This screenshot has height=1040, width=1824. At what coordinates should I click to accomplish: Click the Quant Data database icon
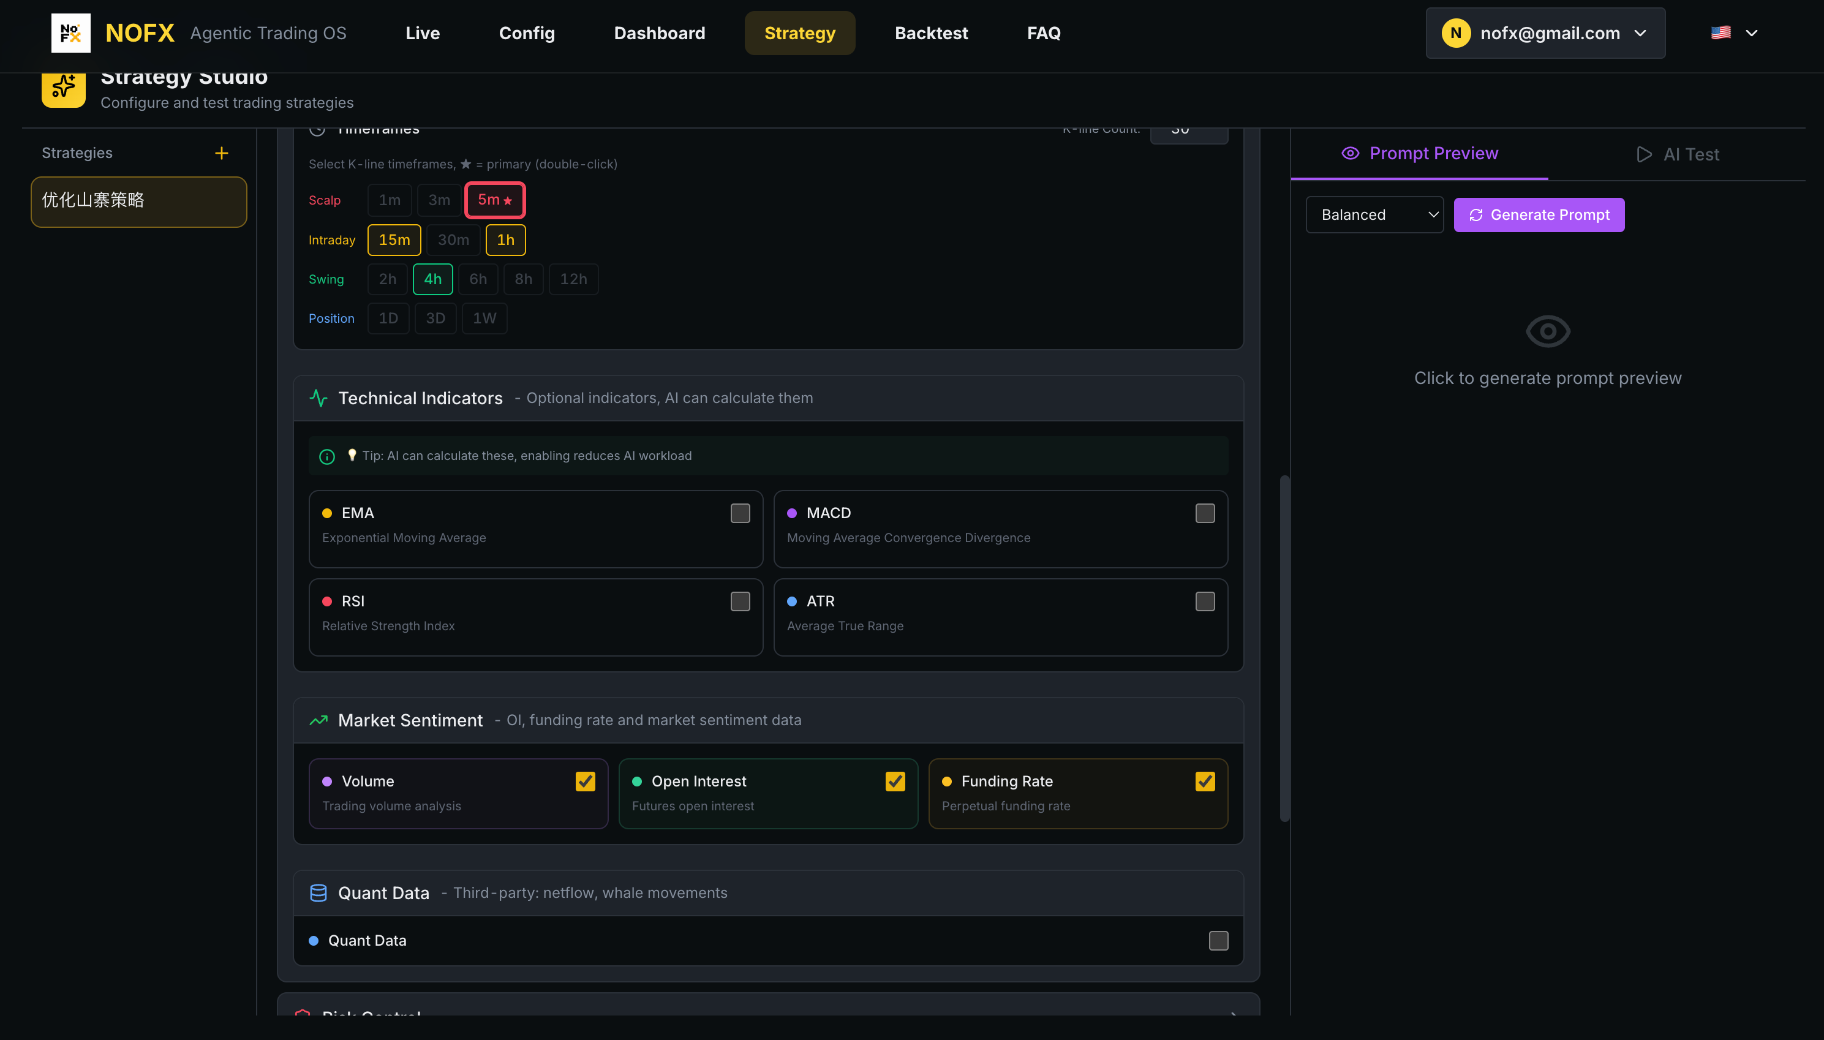click(319, 892)
